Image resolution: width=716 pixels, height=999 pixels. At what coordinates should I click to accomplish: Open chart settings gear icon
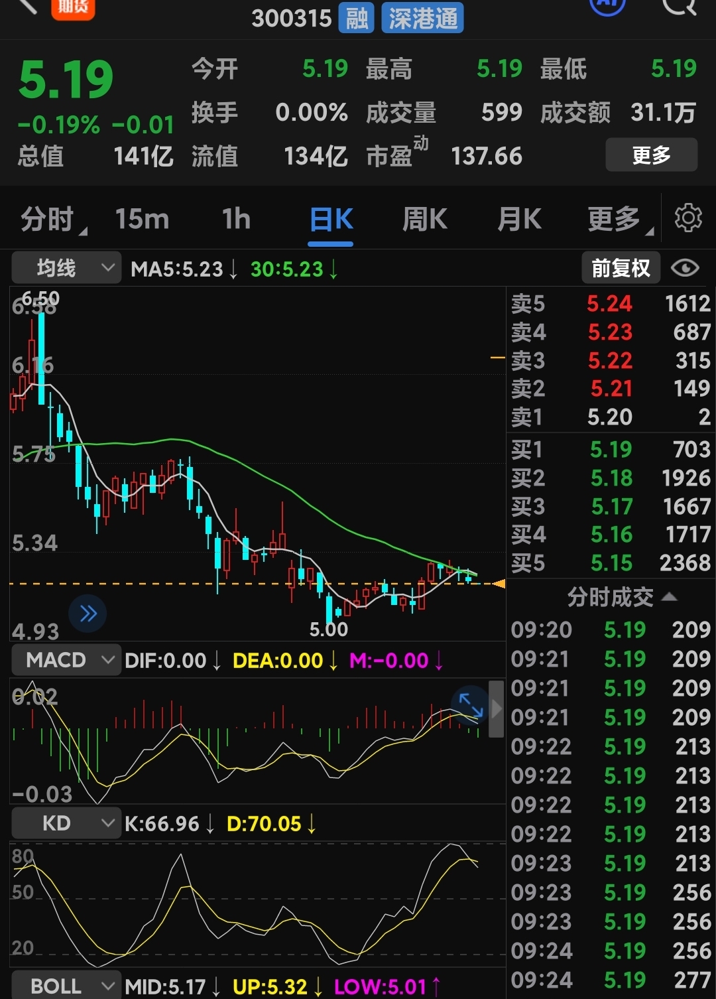688,218
